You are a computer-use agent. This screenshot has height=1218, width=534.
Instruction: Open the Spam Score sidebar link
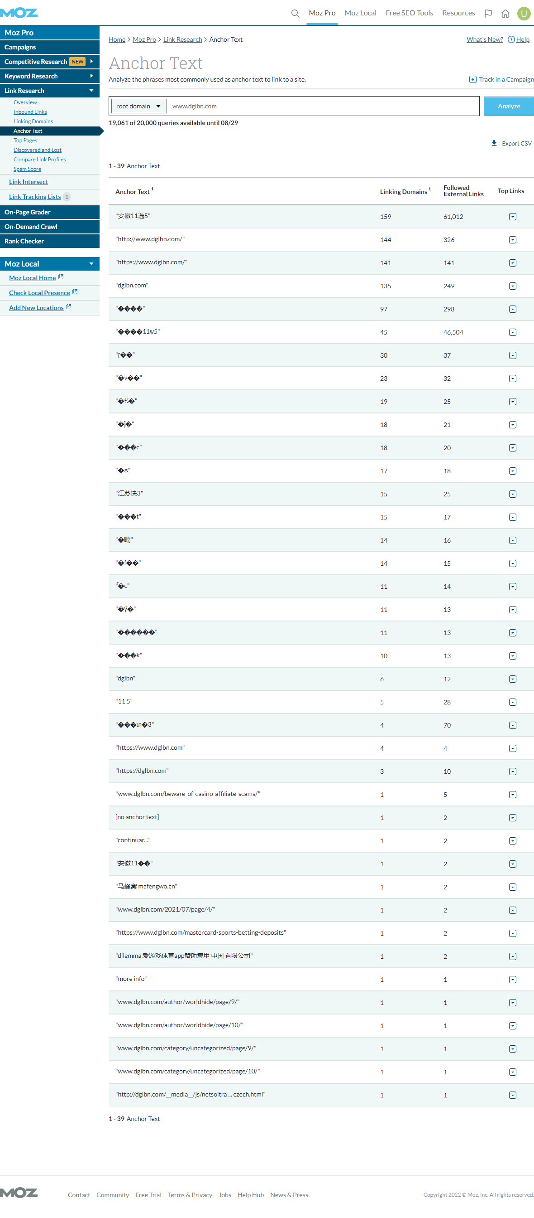28,169
